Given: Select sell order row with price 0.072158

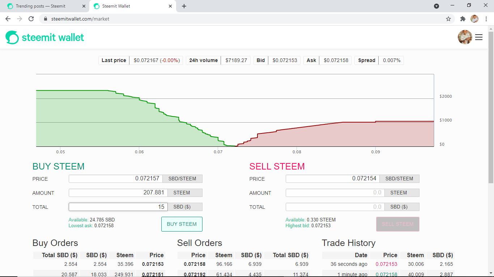Looking at the screenshot, I should coord(244,264).
